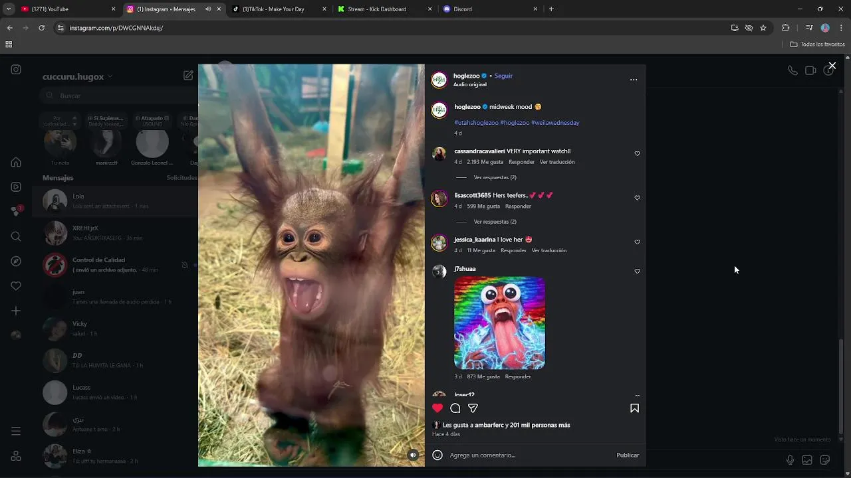Click Publicar to post comment
Image resolution: width=851 pixels, height=478 pixels.
tap(628, 455)
